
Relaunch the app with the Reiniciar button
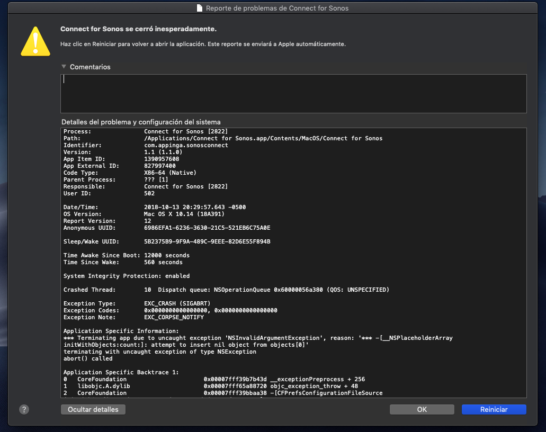[x=494, y=409]
